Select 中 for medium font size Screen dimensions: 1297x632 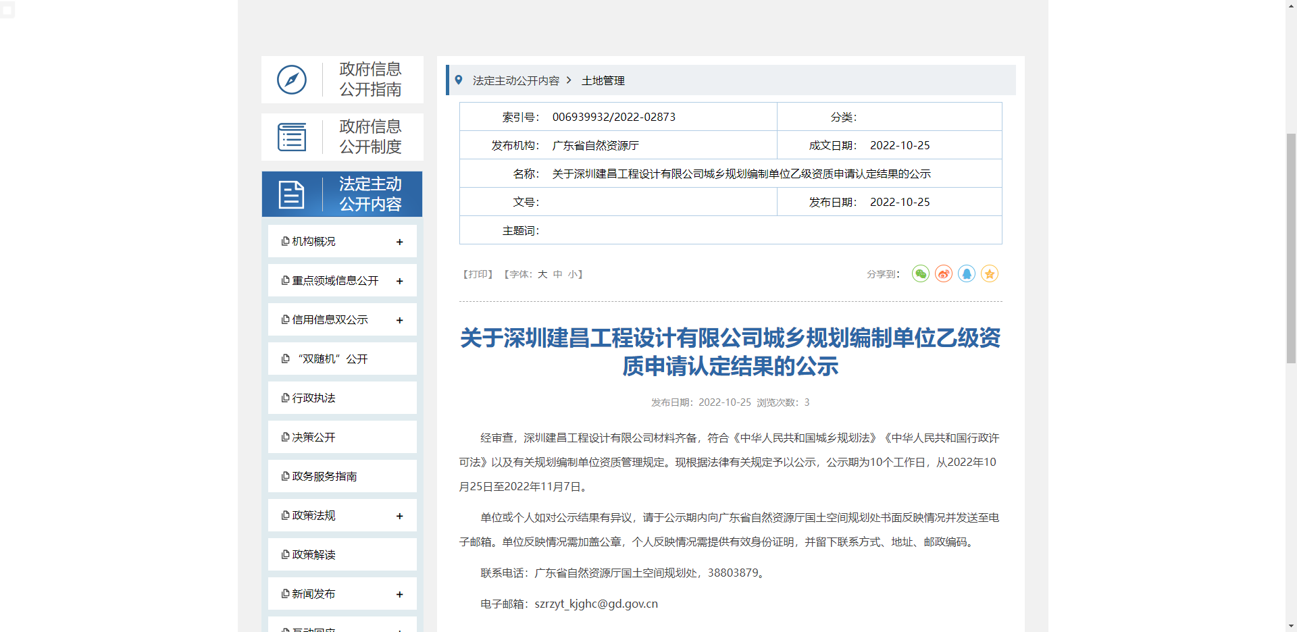pyautogui.click(x=557, y=274)
